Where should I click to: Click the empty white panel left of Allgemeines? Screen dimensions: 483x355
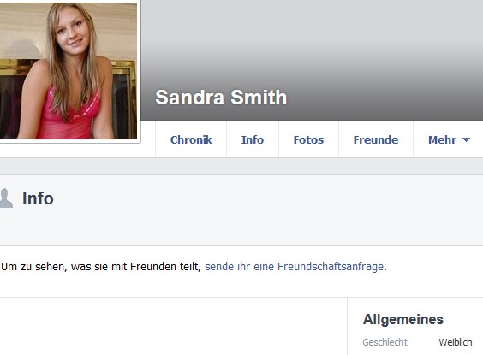tap(173, 326)
